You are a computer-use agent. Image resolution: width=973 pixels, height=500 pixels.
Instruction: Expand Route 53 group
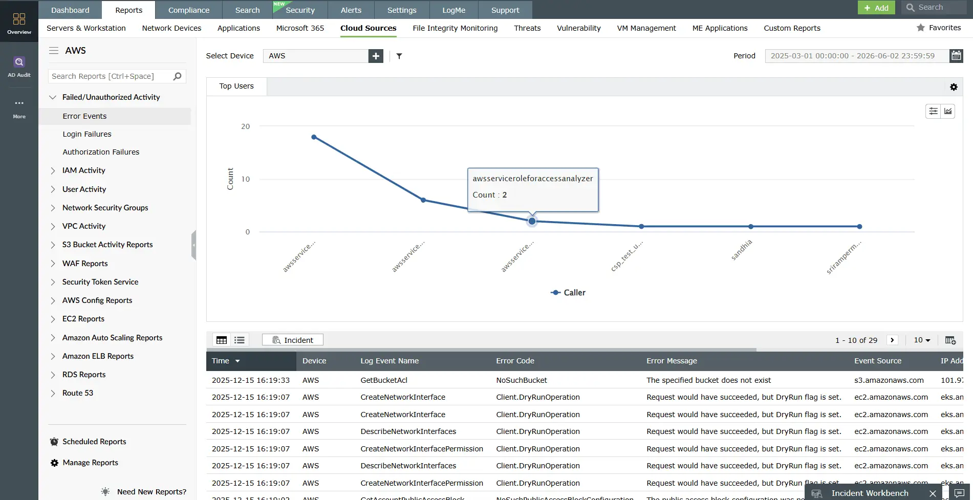pyautogui.click(x=53, y=393)
